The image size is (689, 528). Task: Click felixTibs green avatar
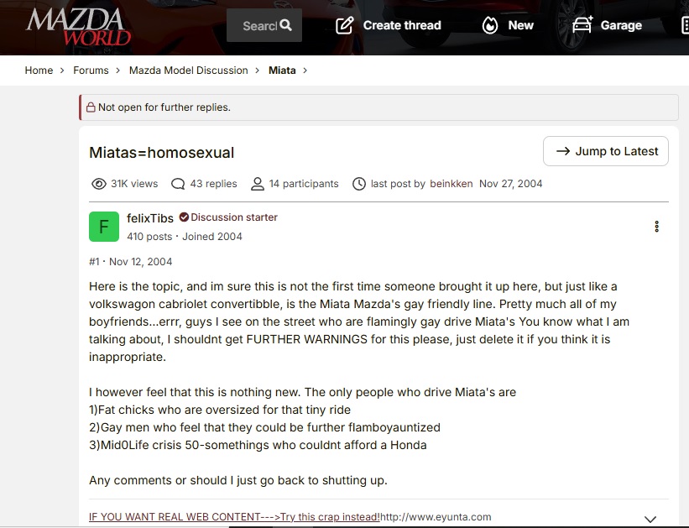104,227
